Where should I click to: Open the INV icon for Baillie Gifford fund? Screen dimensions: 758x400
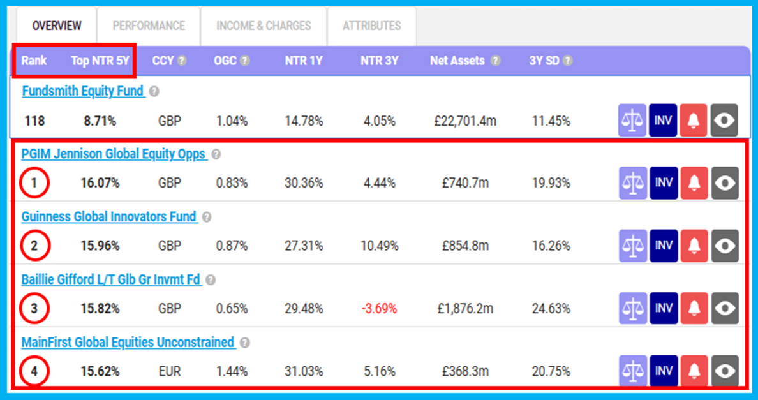pyautogui.click(x=663, y=308)
